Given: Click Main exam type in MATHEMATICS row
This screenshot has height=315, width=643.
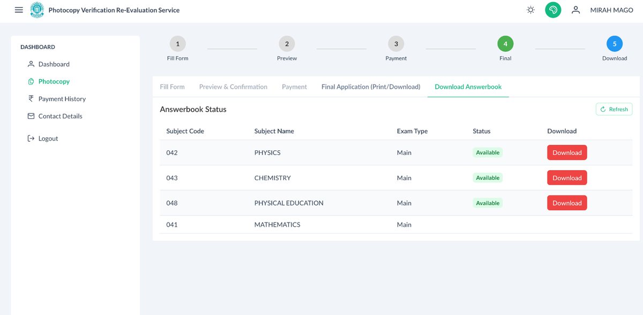Looking at the screenshot, I should (x=404, y=225).
